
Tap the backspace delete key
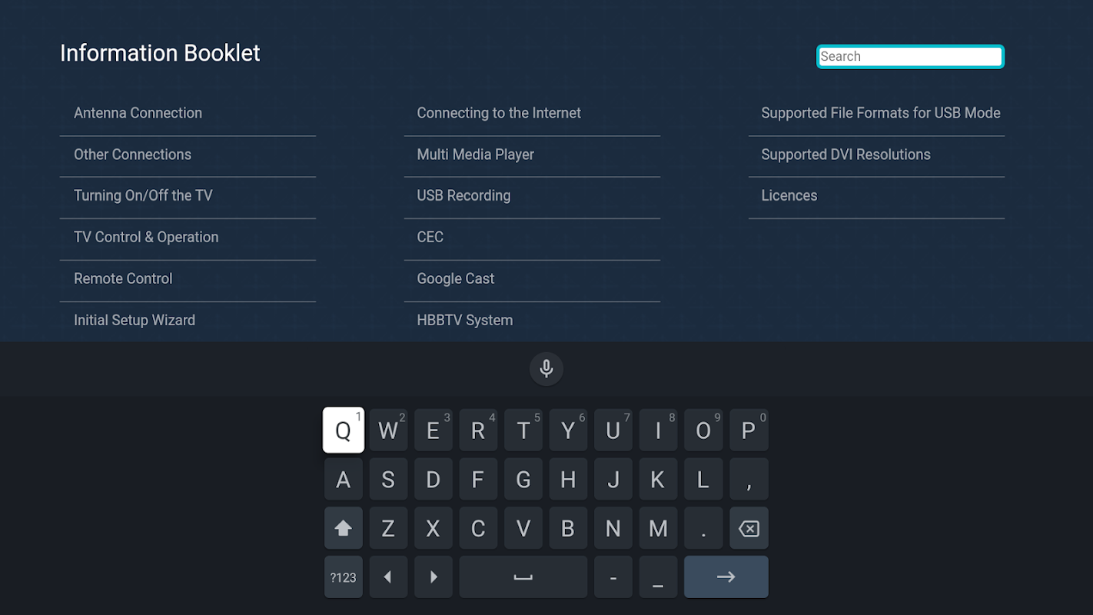coord(749,528)
